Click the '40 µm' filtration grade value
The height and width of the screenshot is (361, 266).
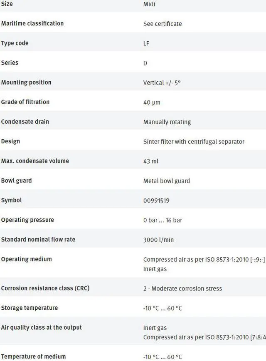click(152, 102)
